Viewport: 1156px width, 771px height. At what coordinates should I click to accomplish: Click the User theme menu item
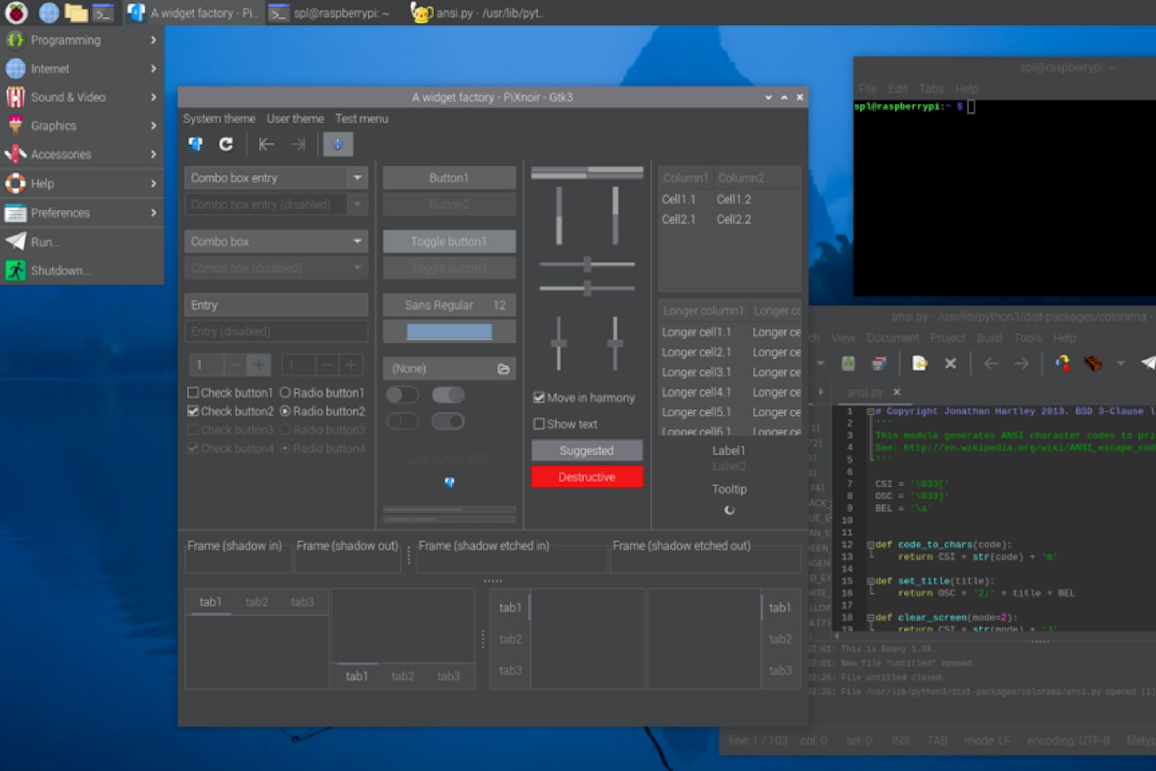click(x=294, y=119)
